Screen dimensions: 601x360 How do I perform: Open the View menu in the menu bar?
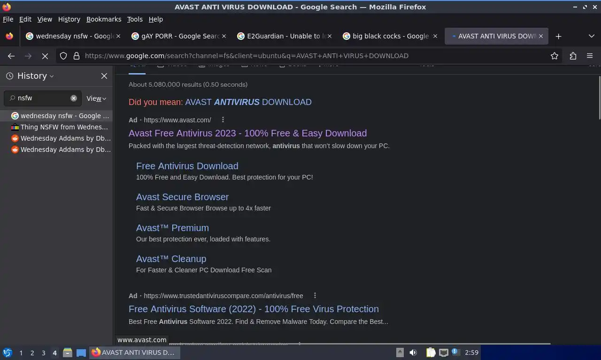pos(45,19)
